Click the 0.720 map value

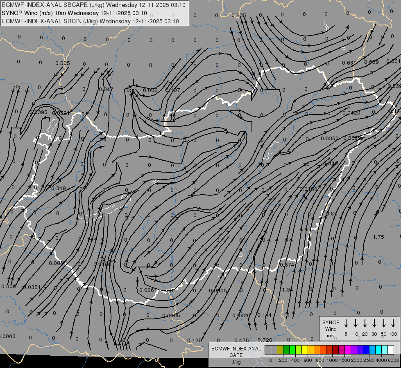[x=265, y=340]
